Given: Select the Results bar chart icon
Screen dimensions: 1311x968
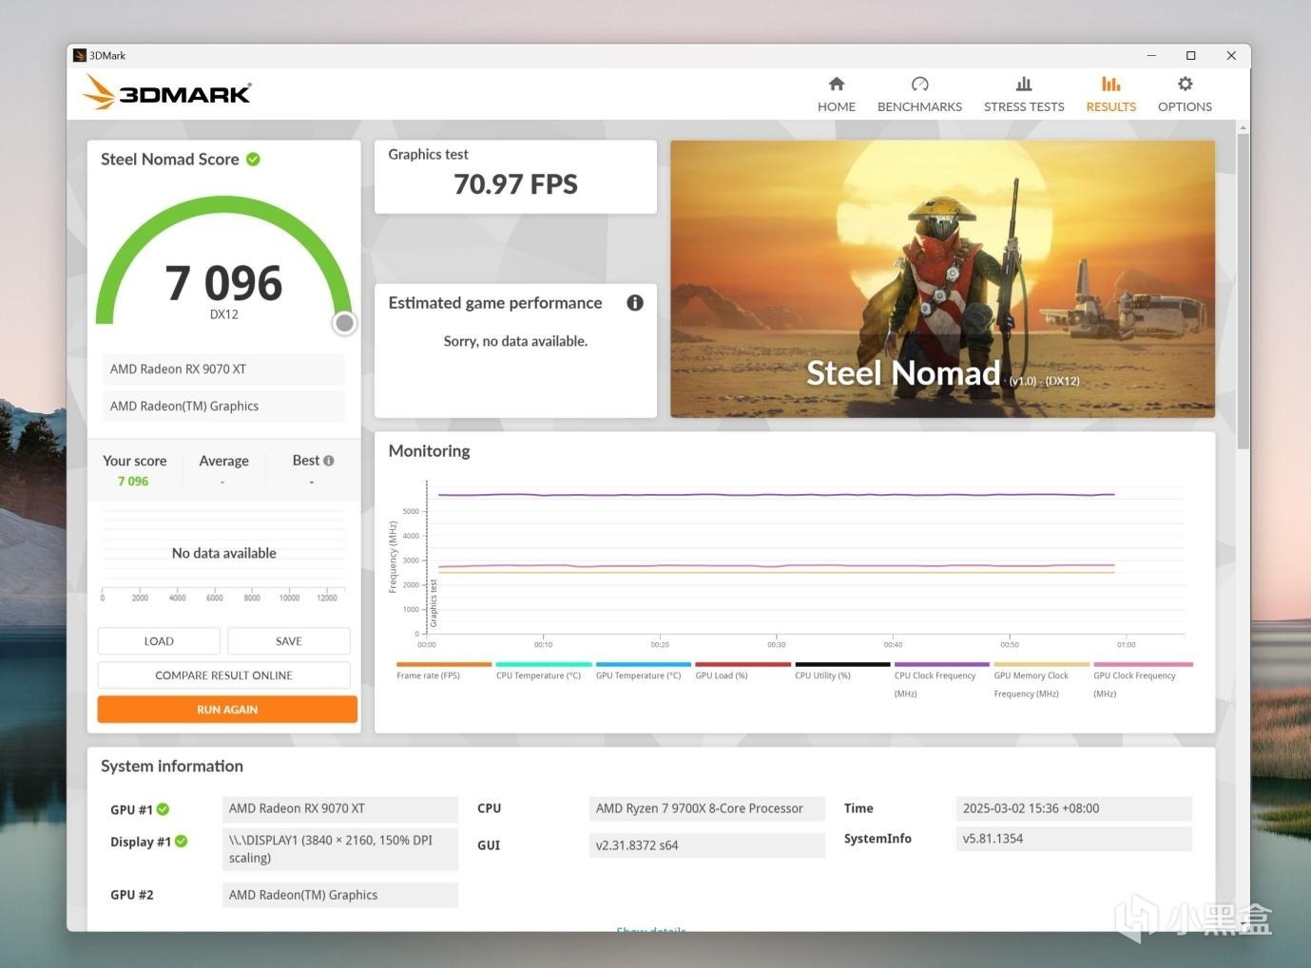Looking at the screenshot, I should [x=1110, y=84].
